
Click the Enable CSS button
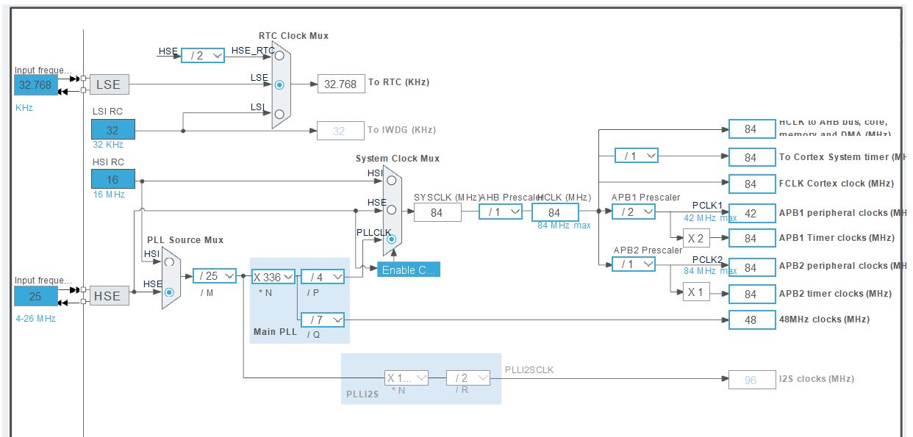click(x=409, y=270)
